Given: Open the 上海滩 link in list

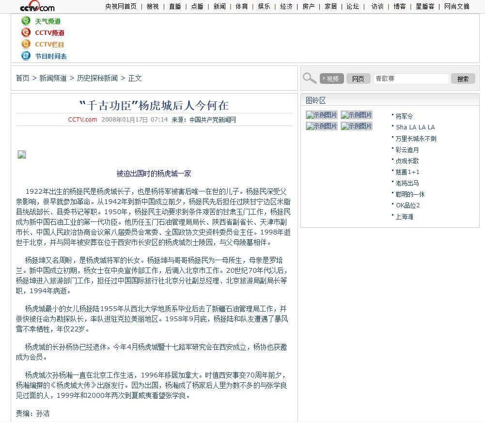Looking at the screenshot, I should [x=404, y=217].
